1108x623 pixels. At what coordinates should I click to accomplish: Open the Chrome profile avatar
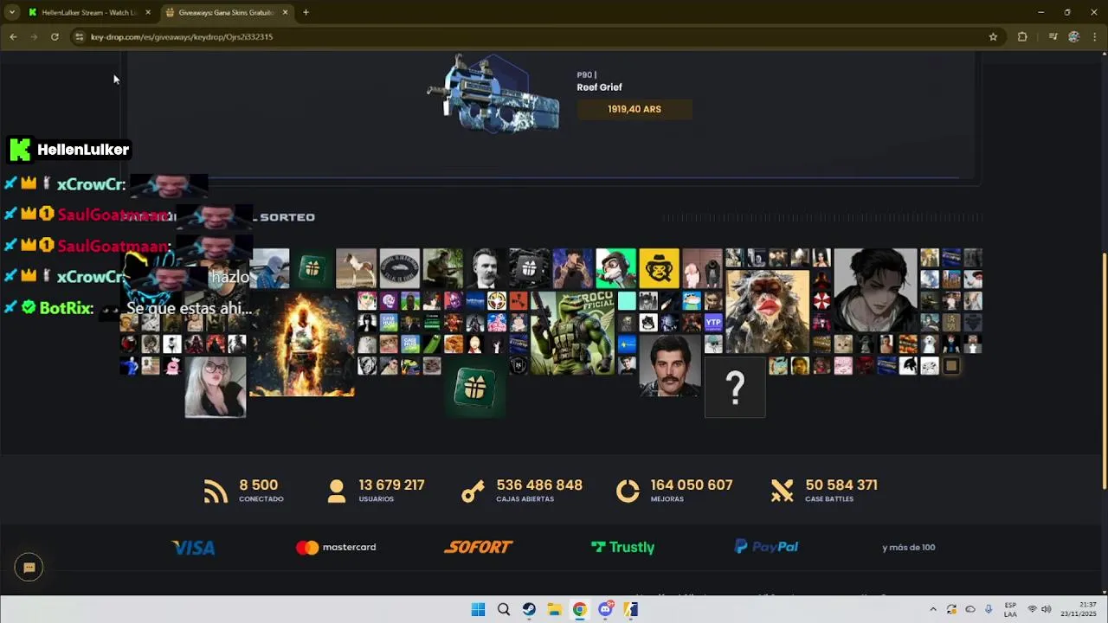(1074, 36)
